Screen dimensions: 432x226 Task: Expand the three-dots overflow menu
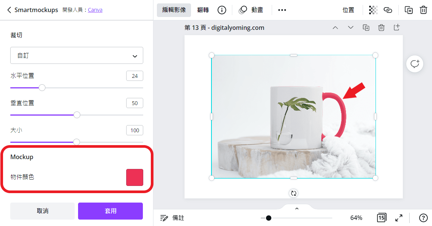[282, 10]
